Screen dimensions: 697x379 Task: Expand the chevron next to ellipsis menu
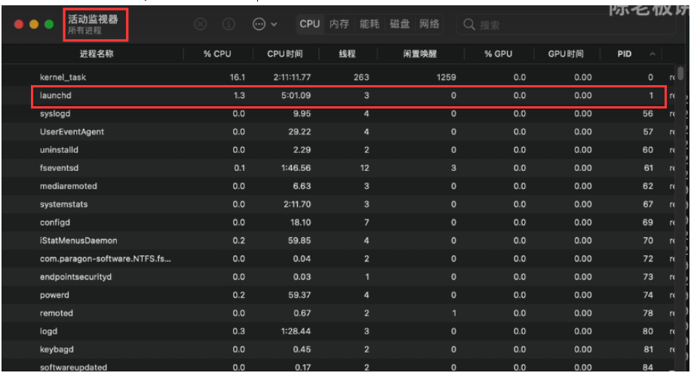click(274, 24)
